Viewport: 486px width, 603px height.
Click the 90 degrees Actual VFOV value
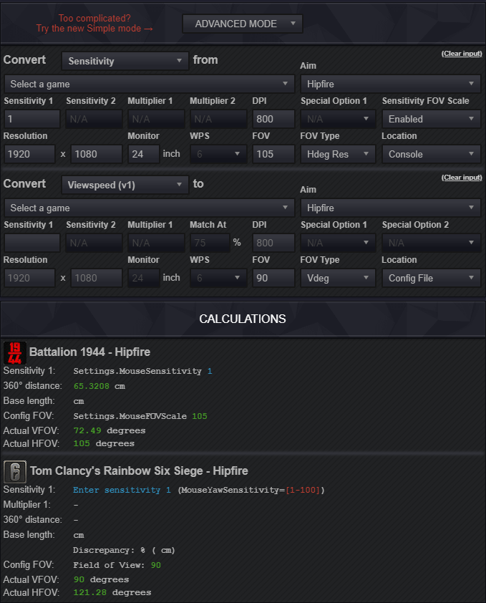(x=101, y=579)
